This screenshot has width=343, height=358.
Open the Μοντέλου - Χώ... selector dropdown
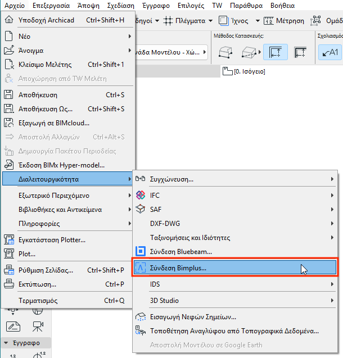tap(171, 52)
